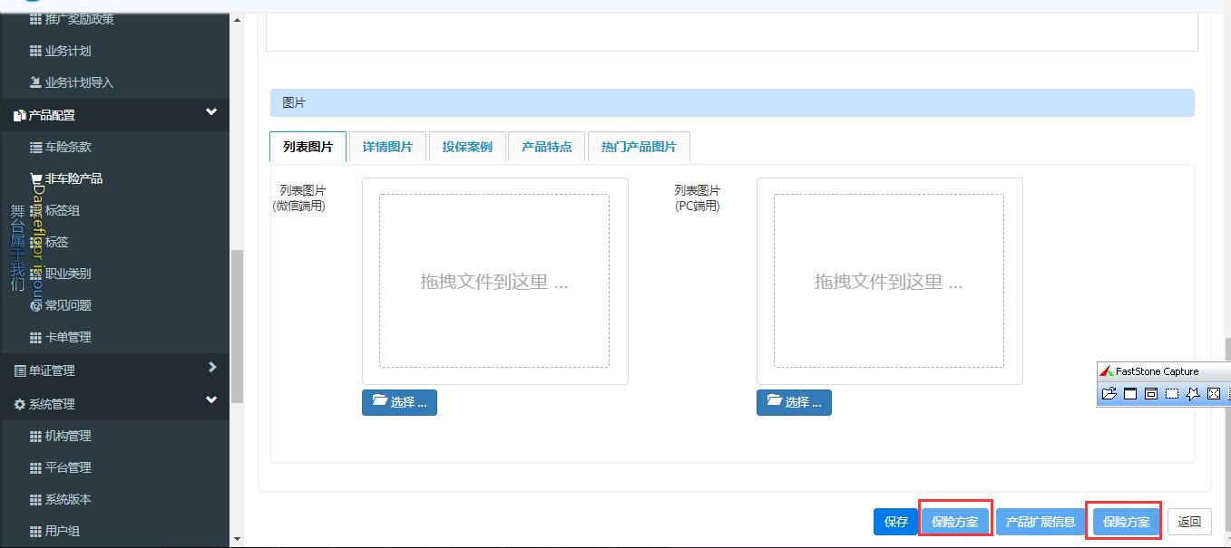Viewport: 1231px width, 548px height.
Task: Click FastStone open file icon
Action: 1109,393
